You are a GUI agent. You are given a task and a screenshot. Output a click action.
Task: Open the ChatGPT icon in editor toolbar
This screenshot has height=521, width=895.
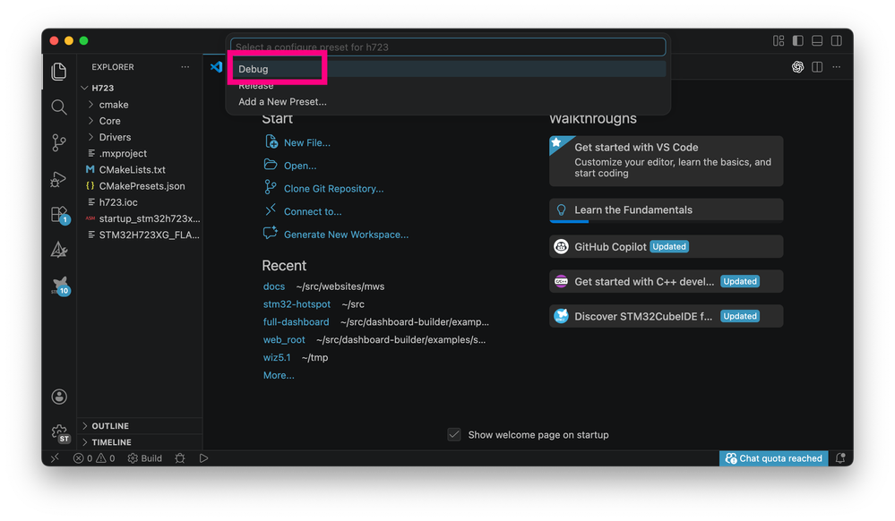(x=798, y=67)
